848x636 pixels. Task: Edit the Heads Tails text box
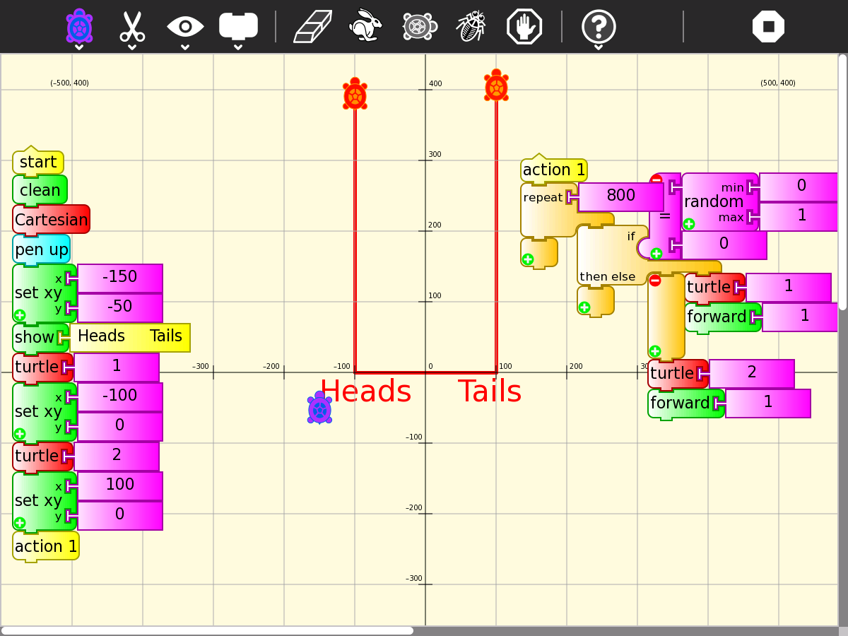(x=130, y=337)
